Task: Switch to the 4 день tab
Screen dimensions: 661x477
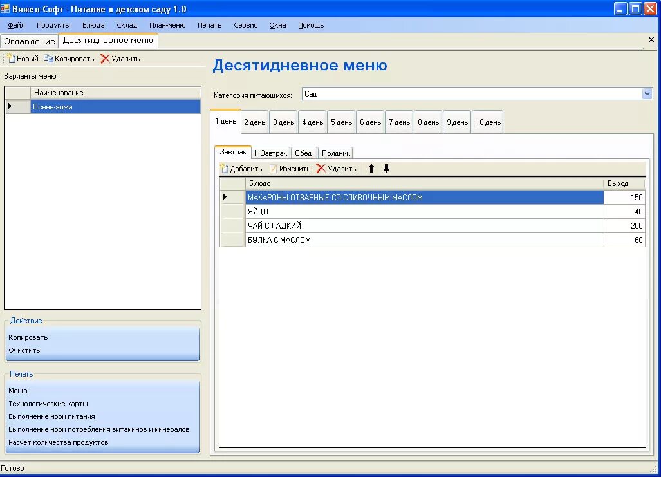Action: pyautogui.click(x=312, y=122)
